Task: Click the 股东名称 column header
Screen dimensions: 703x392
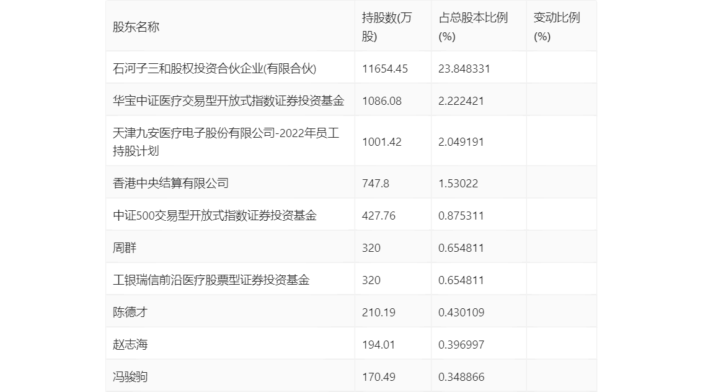Action: click(136, 27)
